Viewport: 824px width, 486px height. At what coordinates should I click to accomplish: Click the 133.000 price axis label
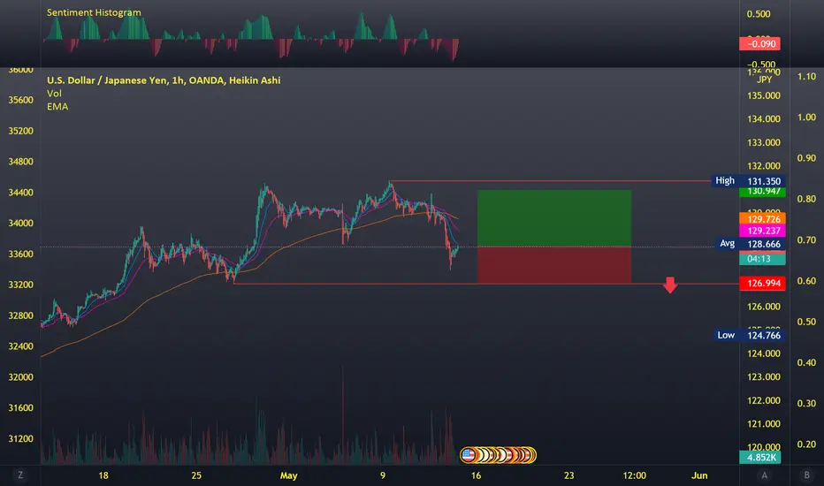pyautogui.click(x=764, y=142)
